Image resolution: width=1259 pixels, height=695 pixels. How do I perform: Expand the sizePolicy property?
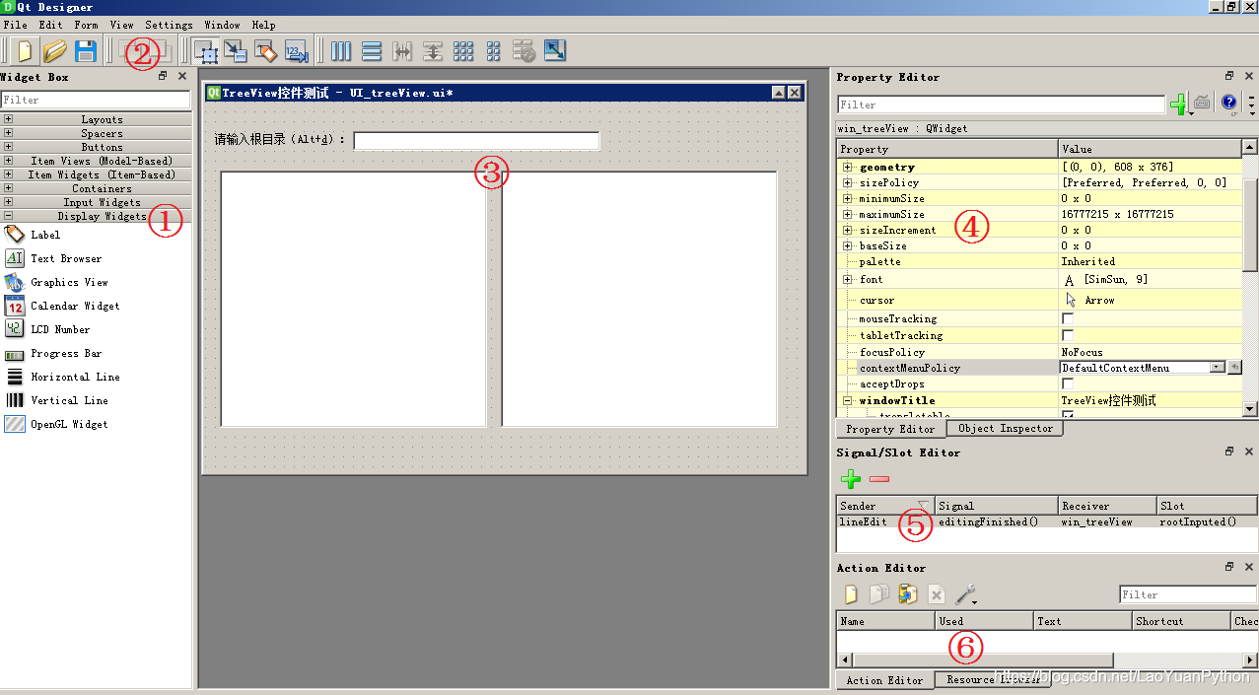[x=848, y=182]
